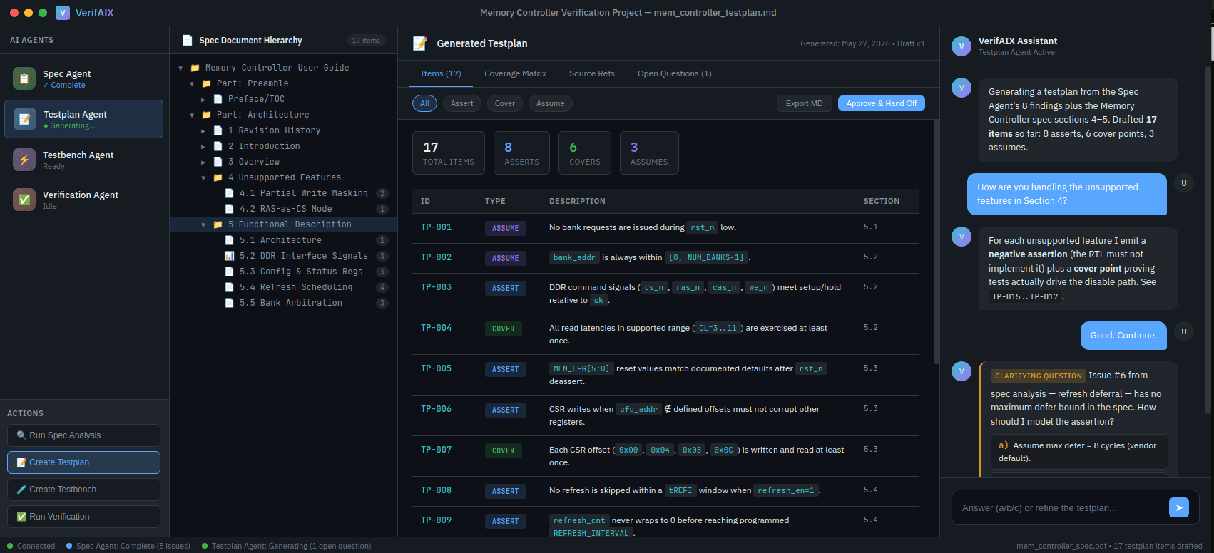Collapse the 5 Functional Description node
Screen dimensions: 1214x553
click(x=203, y=225)
